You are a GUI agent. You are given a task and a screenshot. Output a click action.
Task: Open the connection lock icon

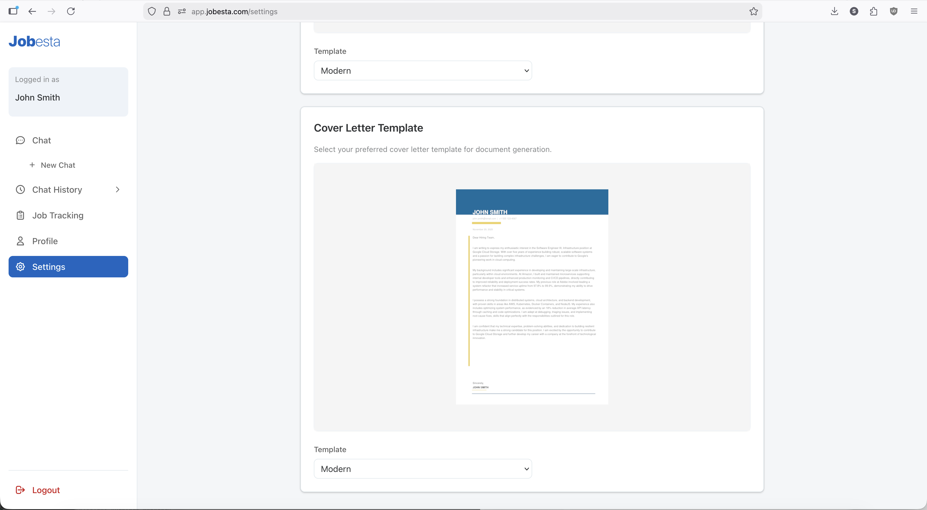click(x=166, y=11)
